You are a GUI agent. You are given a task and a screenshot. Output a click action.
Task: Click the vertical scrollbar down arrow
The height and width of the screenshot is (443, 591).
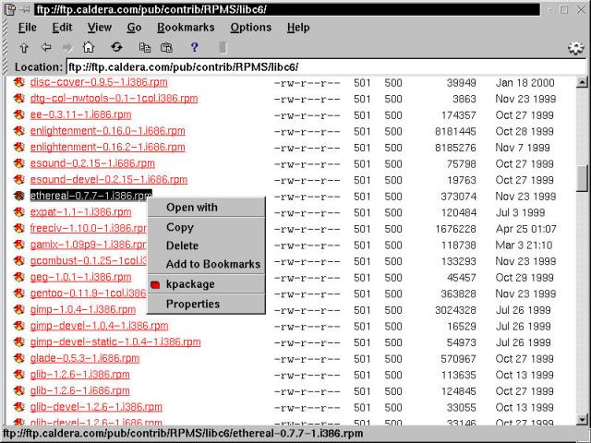[x=582, y=421]
